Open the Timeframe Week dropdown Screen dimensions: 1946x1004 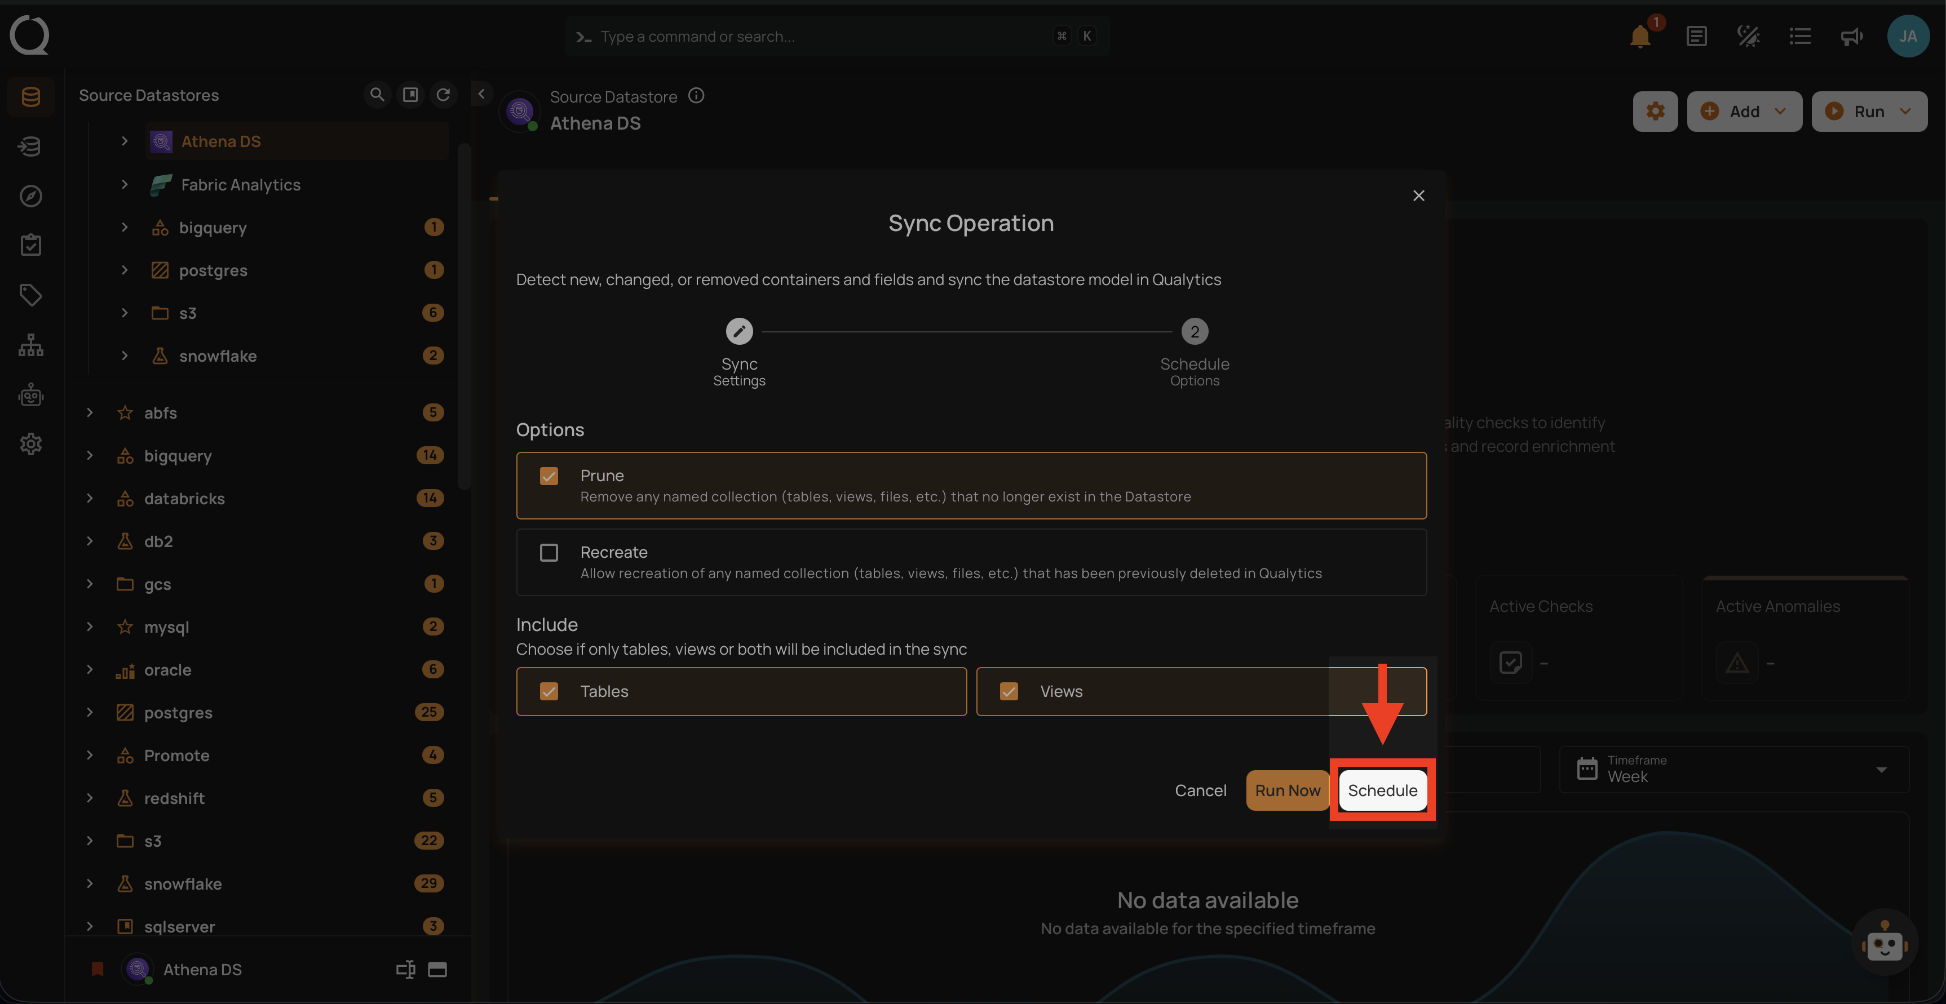click(x=1880, y=769)
